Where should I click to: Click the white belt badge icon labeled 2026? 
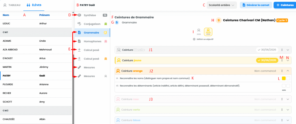(199, 32)
